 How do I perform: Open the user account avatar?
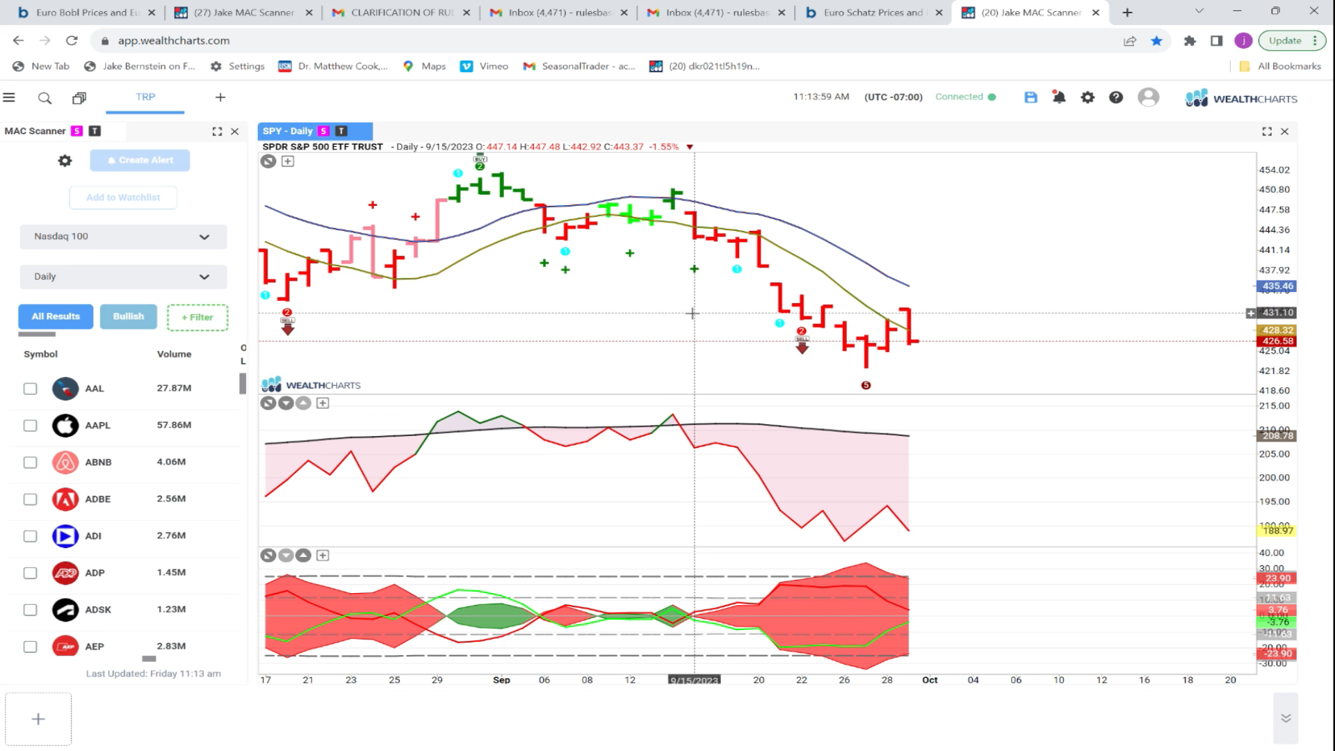1148,97
